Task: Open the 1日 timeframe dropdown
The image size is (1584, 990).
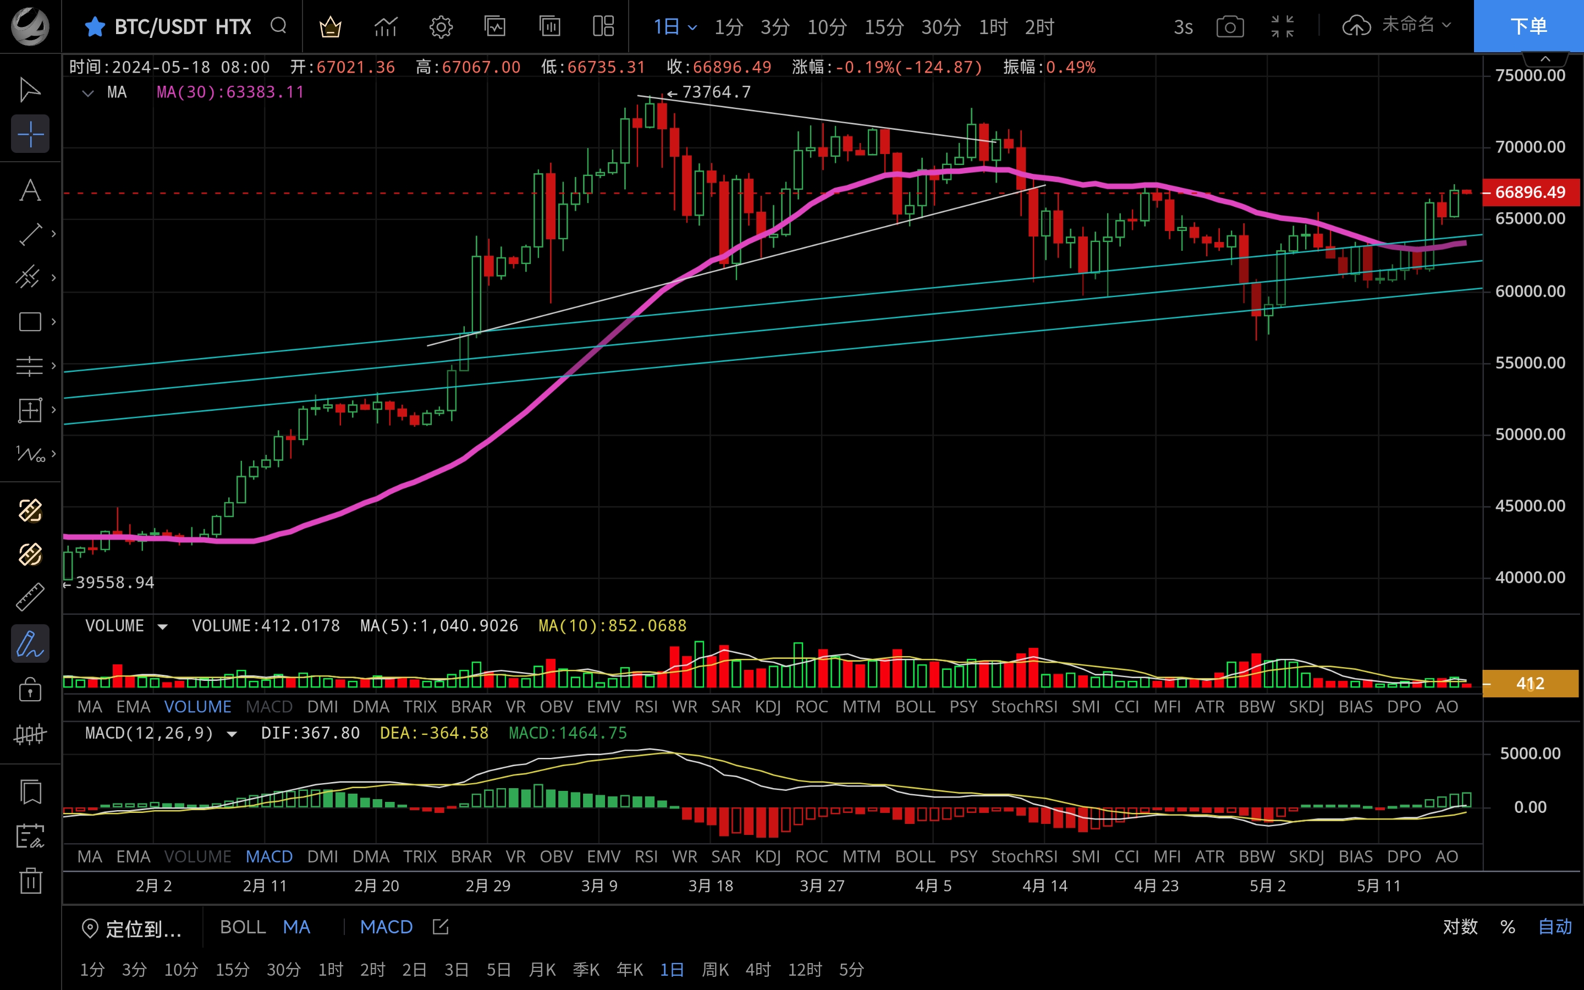Action: [x=675, y=27]
